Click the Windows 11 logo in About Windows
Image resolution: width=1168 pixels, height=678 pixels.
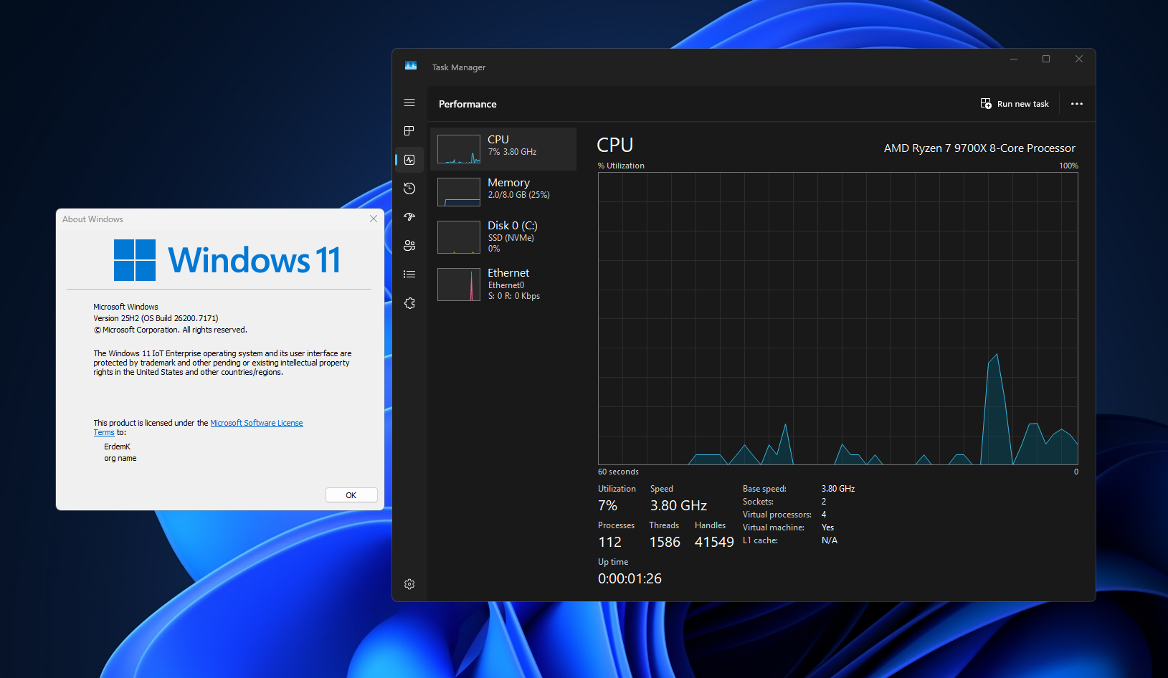227,260
